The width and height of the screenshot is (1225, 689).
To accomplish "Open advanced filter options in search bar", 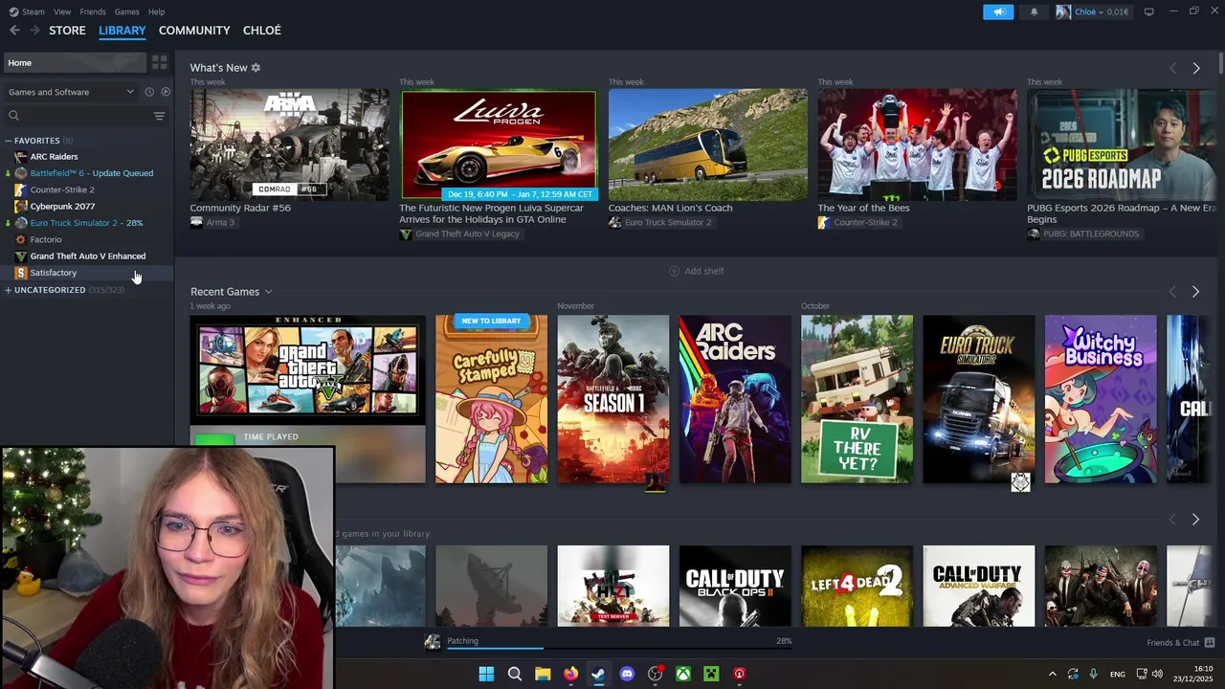I will [159, 116].
